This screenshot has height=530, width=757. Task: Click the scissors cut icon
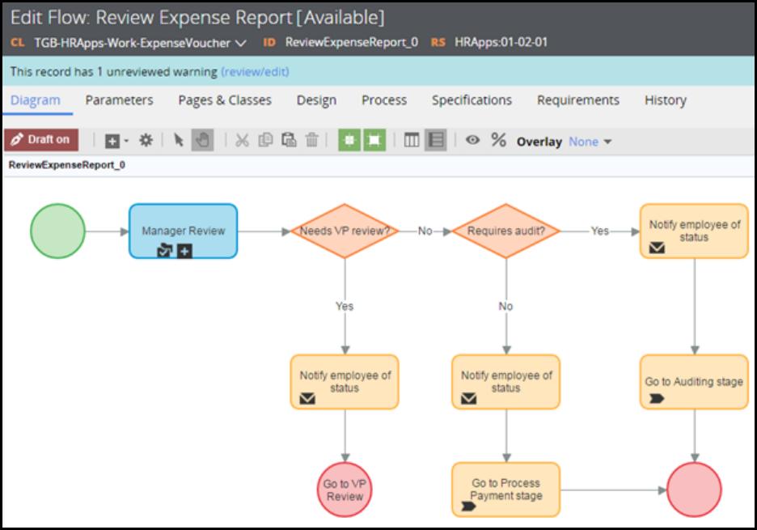(x=242, y=140)
